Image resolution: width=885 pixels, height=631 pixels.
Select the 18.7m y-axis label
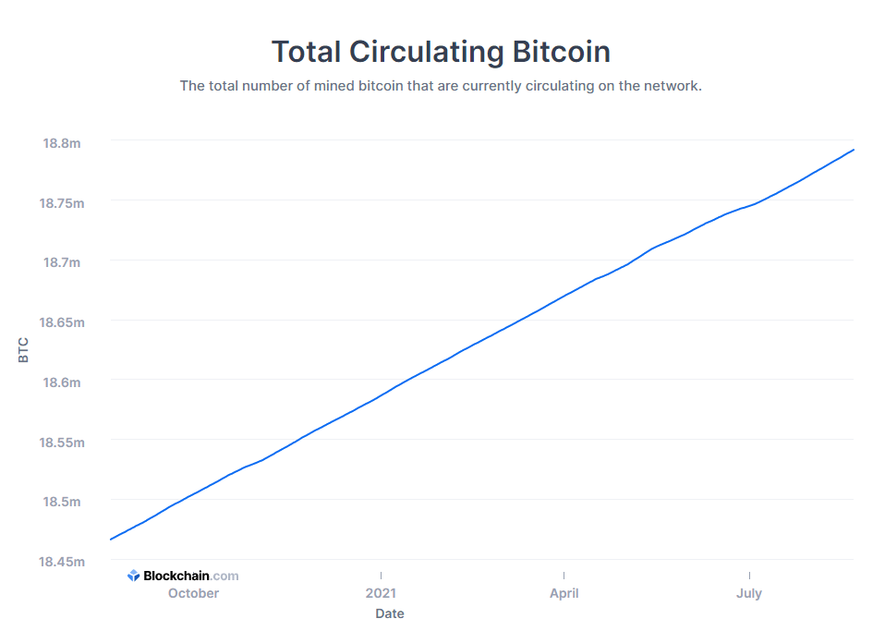pyautogui.click(x=62, y=262)
